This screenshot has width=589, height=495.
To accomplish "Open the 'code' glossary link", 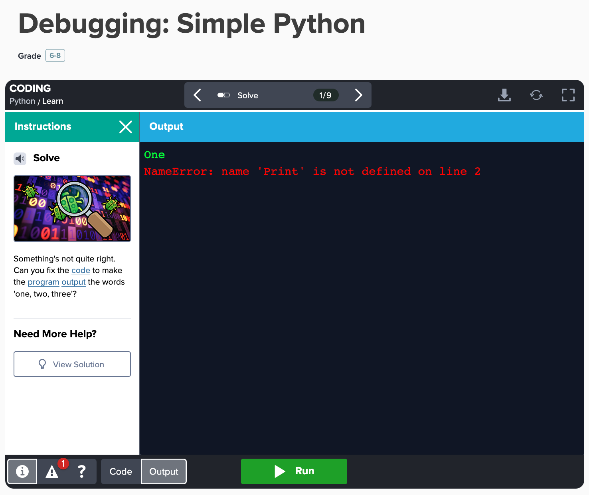I will (81, 270).
